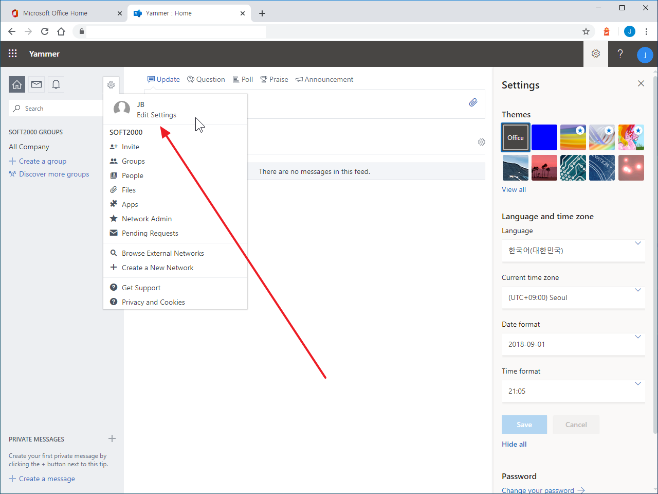Image resolution: width=658 pixels, height=494 pixels.
Task: Click the View all themes link
Action: coord(514,189)
